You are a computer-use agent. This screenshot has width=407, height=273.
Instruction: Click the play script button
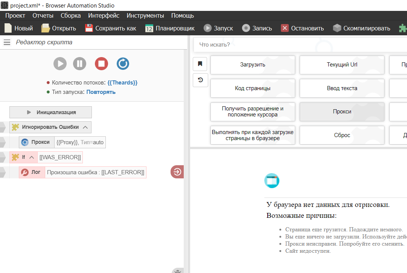(60, 63)
